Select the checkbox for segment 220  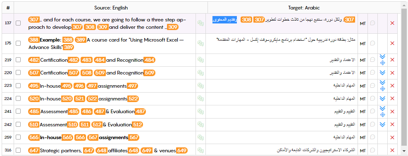pyautogui.click(x=18, y=73)
